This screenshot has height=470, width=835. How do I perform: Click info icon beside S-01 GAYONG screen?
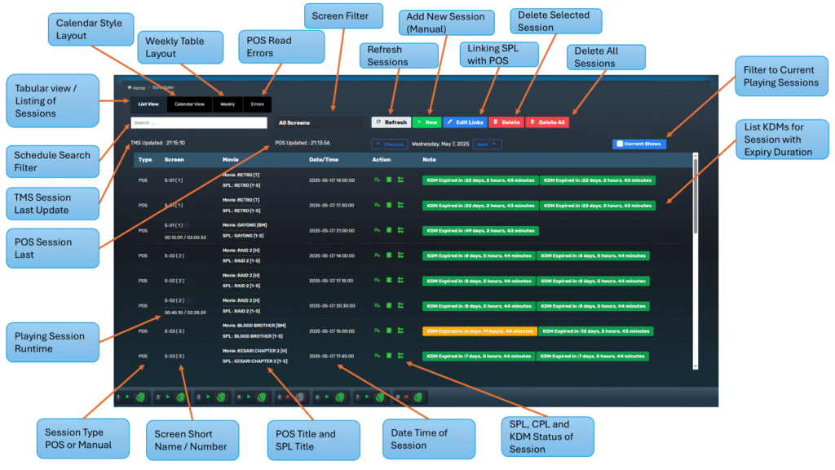(188, 225)
